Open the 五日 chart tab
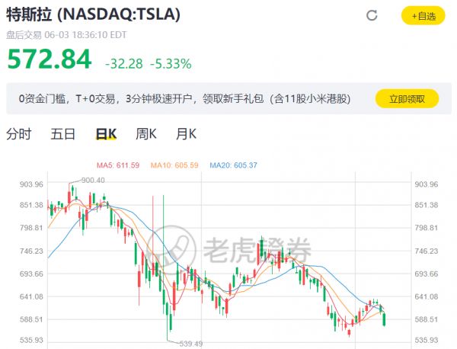This screenshot has width=457, height=349. click(x=63, y=134)
